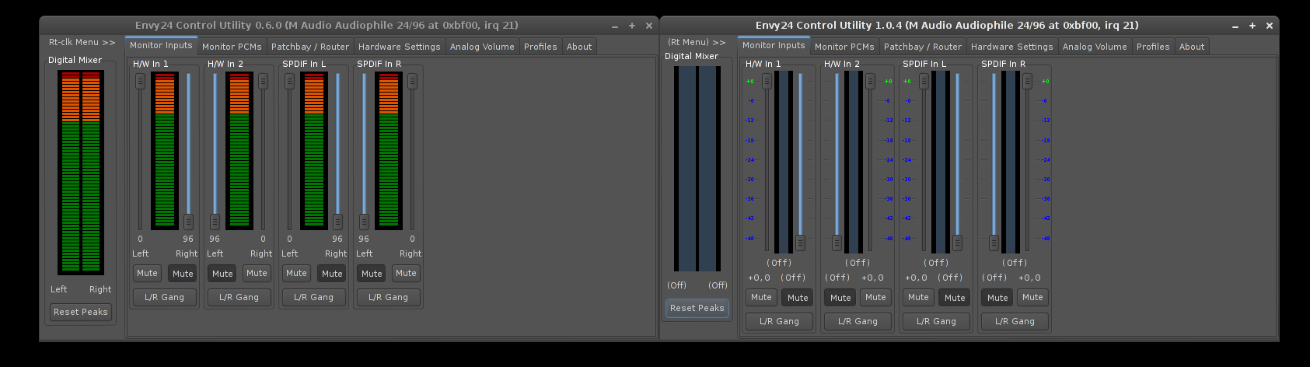
Task: Click SPDIF In R left fader handle, 0.6.0 window
Action: [x=364, y=222]
